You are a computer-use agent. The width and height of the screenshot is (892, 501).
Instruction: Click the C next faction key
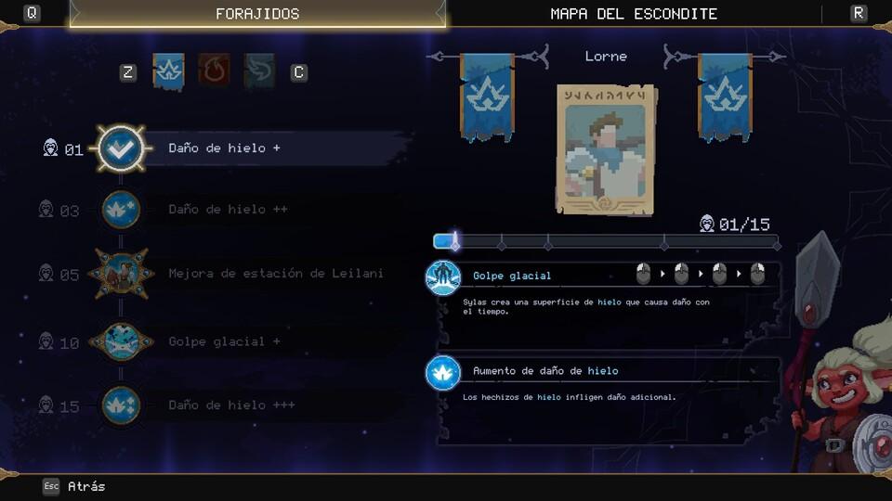pyautogui.click(x=298, y=72)
